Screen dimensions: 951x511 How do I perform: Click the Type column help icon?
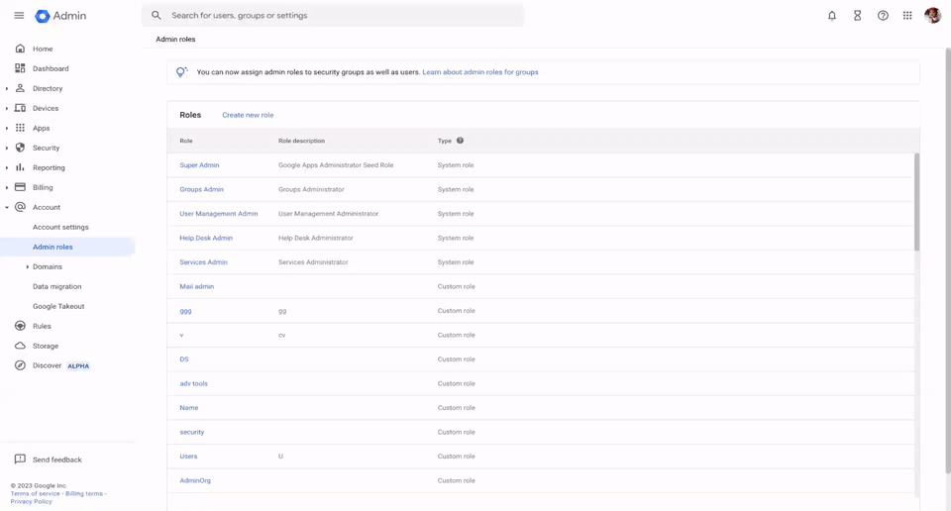pyautogui.click(x=460, y=141)
